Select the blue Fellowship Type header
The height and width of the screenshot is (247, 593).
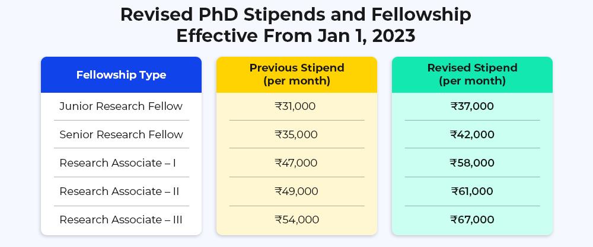coord(121,75)
